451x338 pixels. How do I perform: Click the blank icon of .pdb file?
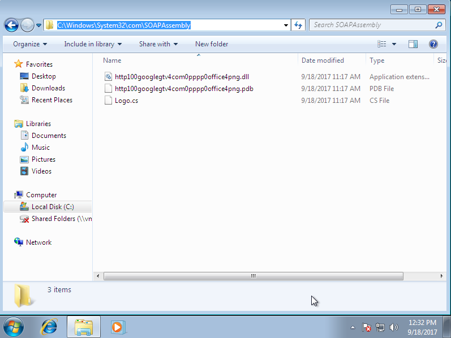click(108, 88)
